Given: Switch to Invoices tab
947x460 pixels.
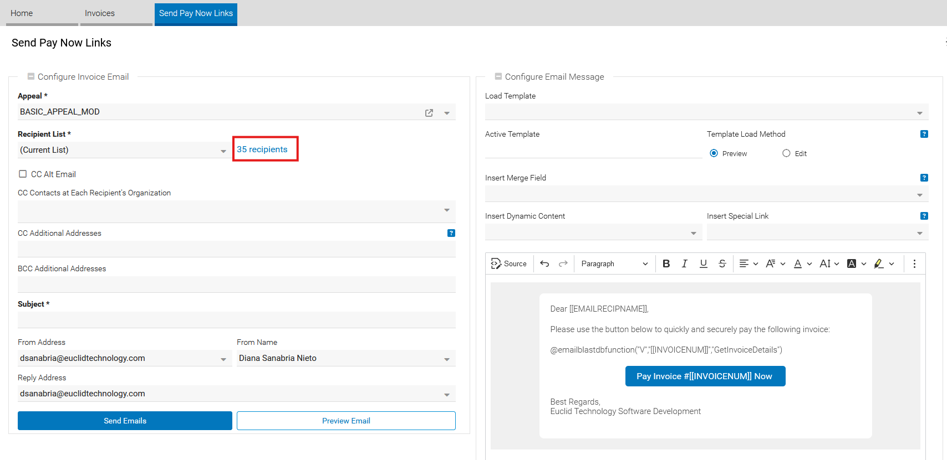Looking at the screenshot, I should (x=116, y=13).
